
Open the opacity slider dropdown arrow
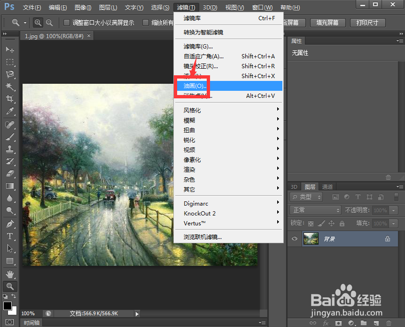coord(393,210)
